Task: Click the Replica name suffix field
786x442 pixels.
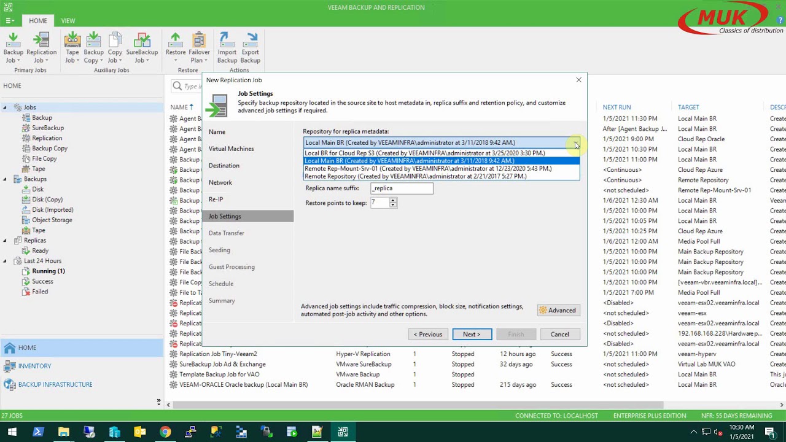Action: tap(402, 188)
